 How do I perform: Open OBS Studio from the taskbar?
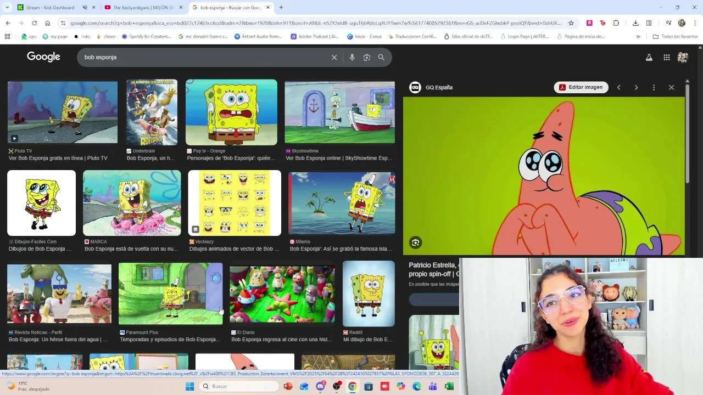click(x=336, y=386)
